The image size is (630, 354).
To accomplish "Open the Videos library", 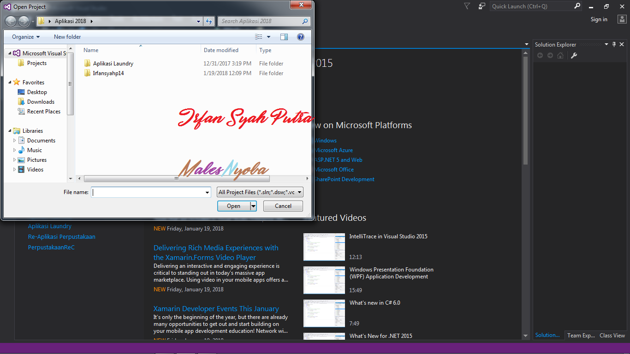I will click(x=36, y=170).
